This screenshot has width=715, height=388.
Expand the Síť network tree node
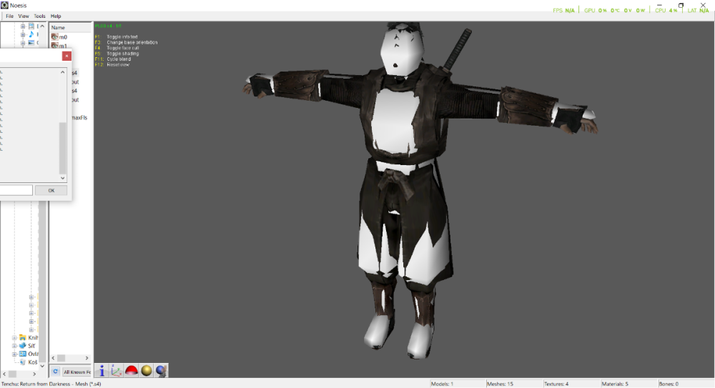coord(14,346)
